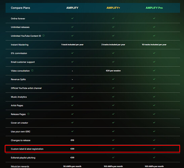Click AMPLIFY Pro checkmark in Music Analytics row

tap(154, 97)
